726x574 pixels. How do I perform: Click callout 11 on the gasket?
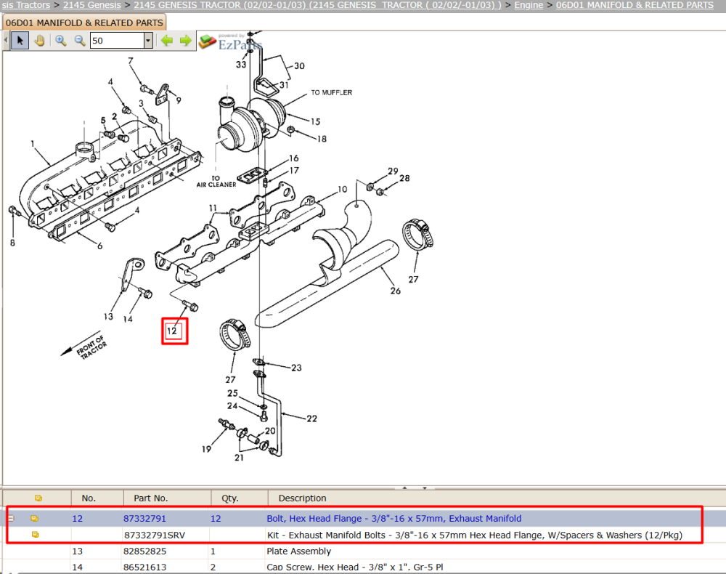coord(213,208)
